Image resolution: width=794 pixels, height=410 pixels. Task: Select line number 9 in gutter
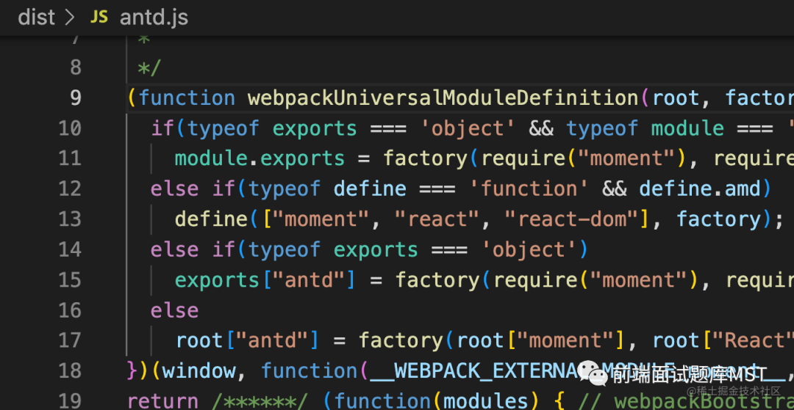tap(76, 98)
